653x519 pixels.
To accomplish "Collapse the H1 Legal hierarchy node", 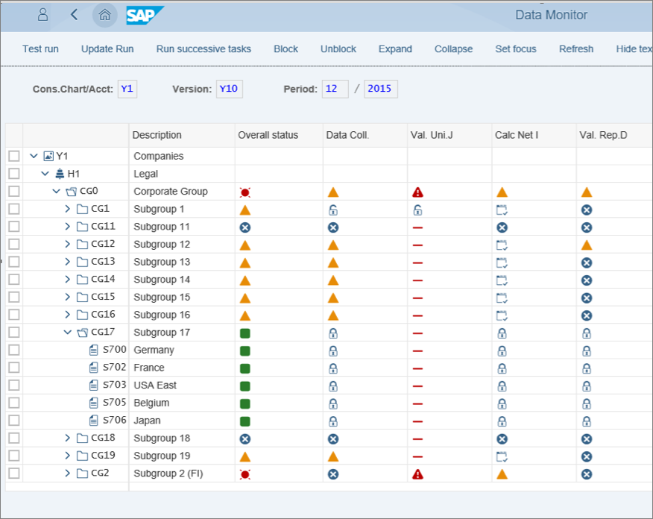I will pyautogui.click(x=45, y=173).
